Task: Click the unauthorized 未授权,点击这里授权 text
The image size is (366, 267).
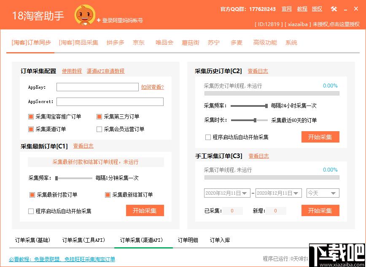Action: tap(336, 24)
